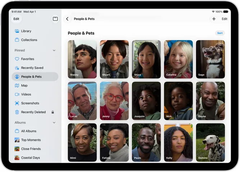Open the Collections label in sidebar
The height and width of the screenshot is (172, 240).
[29, 40]
